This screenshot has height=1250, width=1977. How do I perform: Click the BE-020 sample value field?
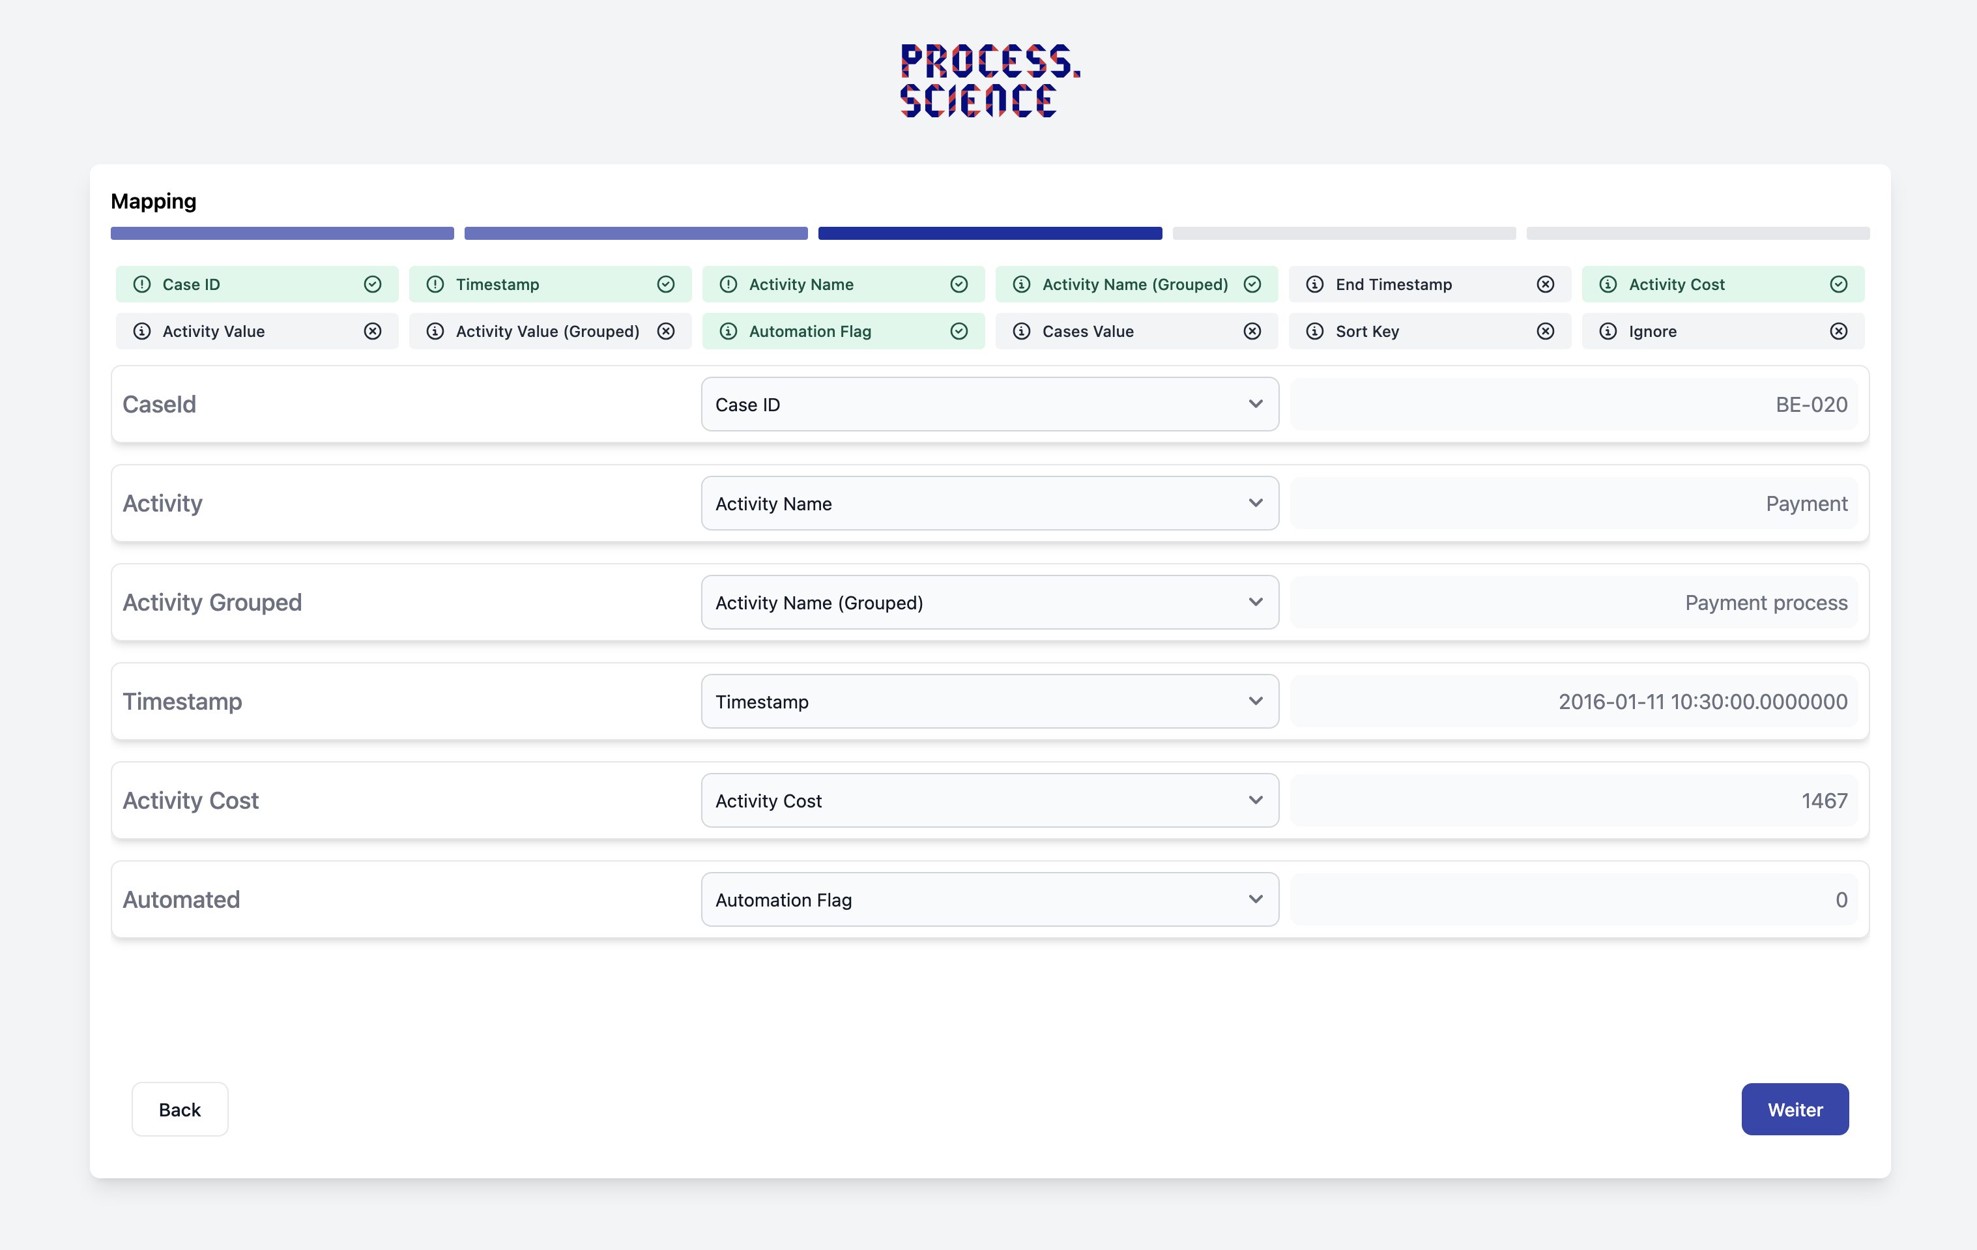coord(1574,404)
